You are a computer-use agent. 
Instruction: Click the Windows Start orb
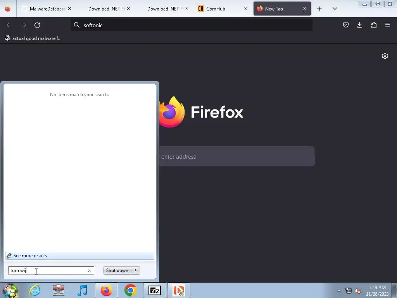pos(10,291)
